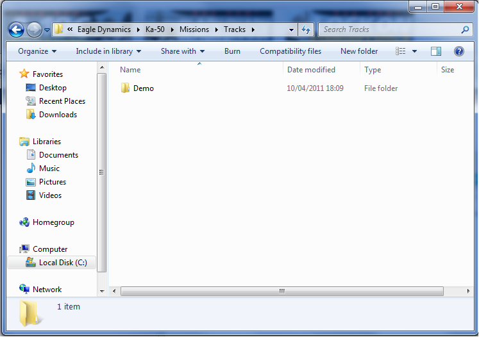The height and width of the screenshot is (337, 479).
Task: Select the Demo folder name
Action: pos(144,88)
